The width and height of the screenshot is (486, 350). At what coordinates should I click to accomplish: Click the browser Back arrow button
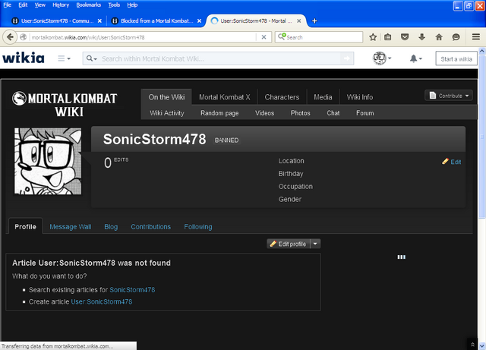coord(10,37)
